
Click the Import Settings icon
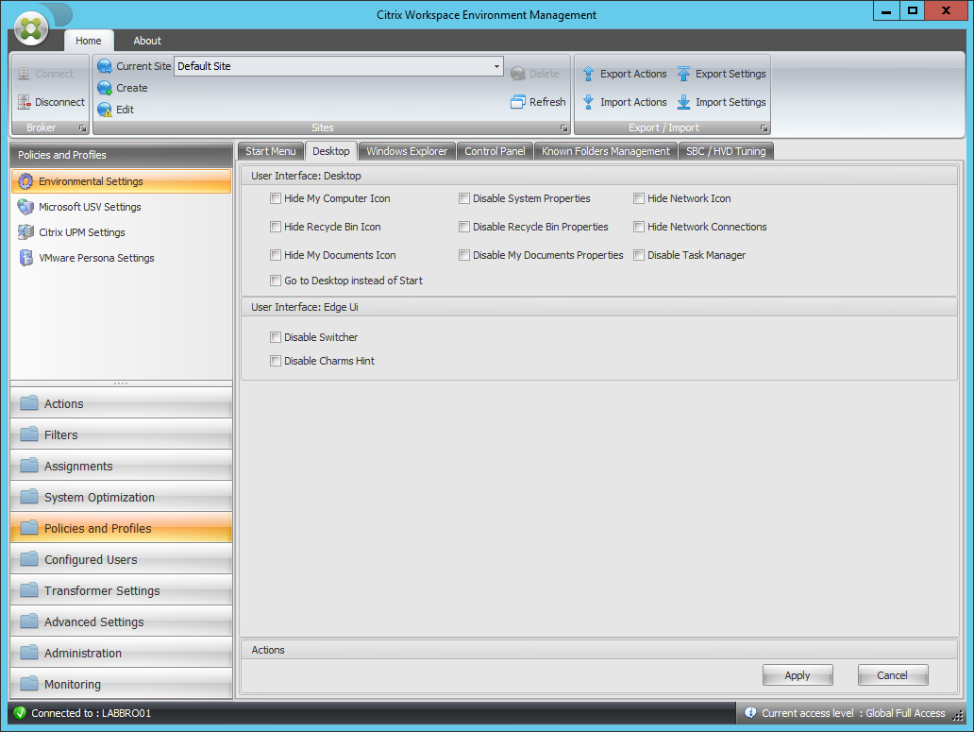[721, 102]
